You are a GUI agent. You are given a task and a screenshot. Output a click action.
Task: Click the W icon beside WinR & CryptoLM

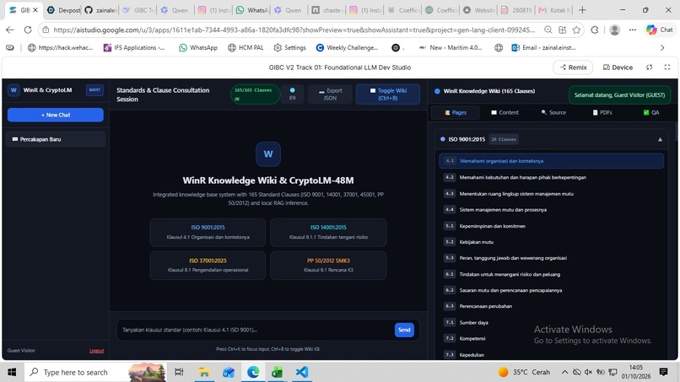(x=13, y=90)
